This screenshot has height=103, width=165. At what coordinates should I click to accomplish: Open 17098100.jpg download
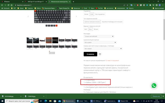click(x=31, y=96)
